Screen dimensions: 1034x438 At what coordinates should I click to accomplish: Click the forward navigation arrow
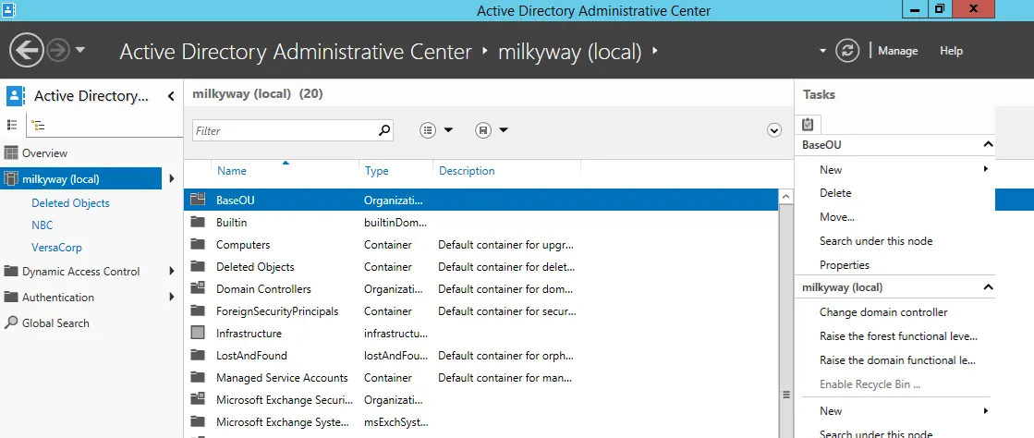pyautogui.click(x=58, y=50)
